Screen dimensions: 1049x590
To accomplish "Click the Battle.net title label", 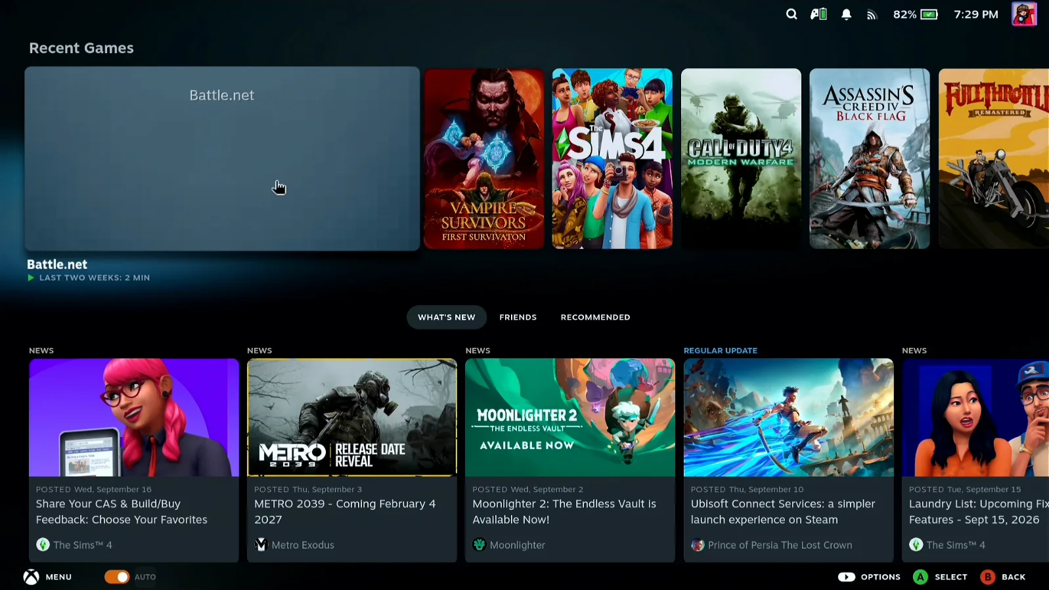I will point(57,264).
